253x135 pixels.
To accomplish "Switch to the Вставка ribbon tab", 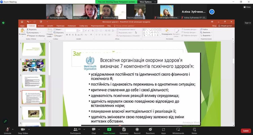I will pyautogui.click(x=41, y=26).
